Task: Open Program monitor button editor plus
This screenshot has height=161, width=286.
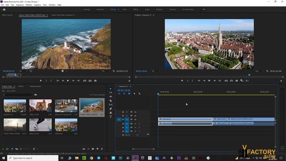Action: 281,80
